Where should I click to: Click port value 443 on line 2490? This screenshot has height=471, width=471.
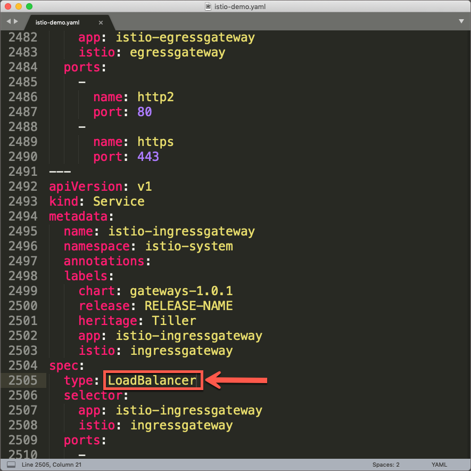click(148, 157)
